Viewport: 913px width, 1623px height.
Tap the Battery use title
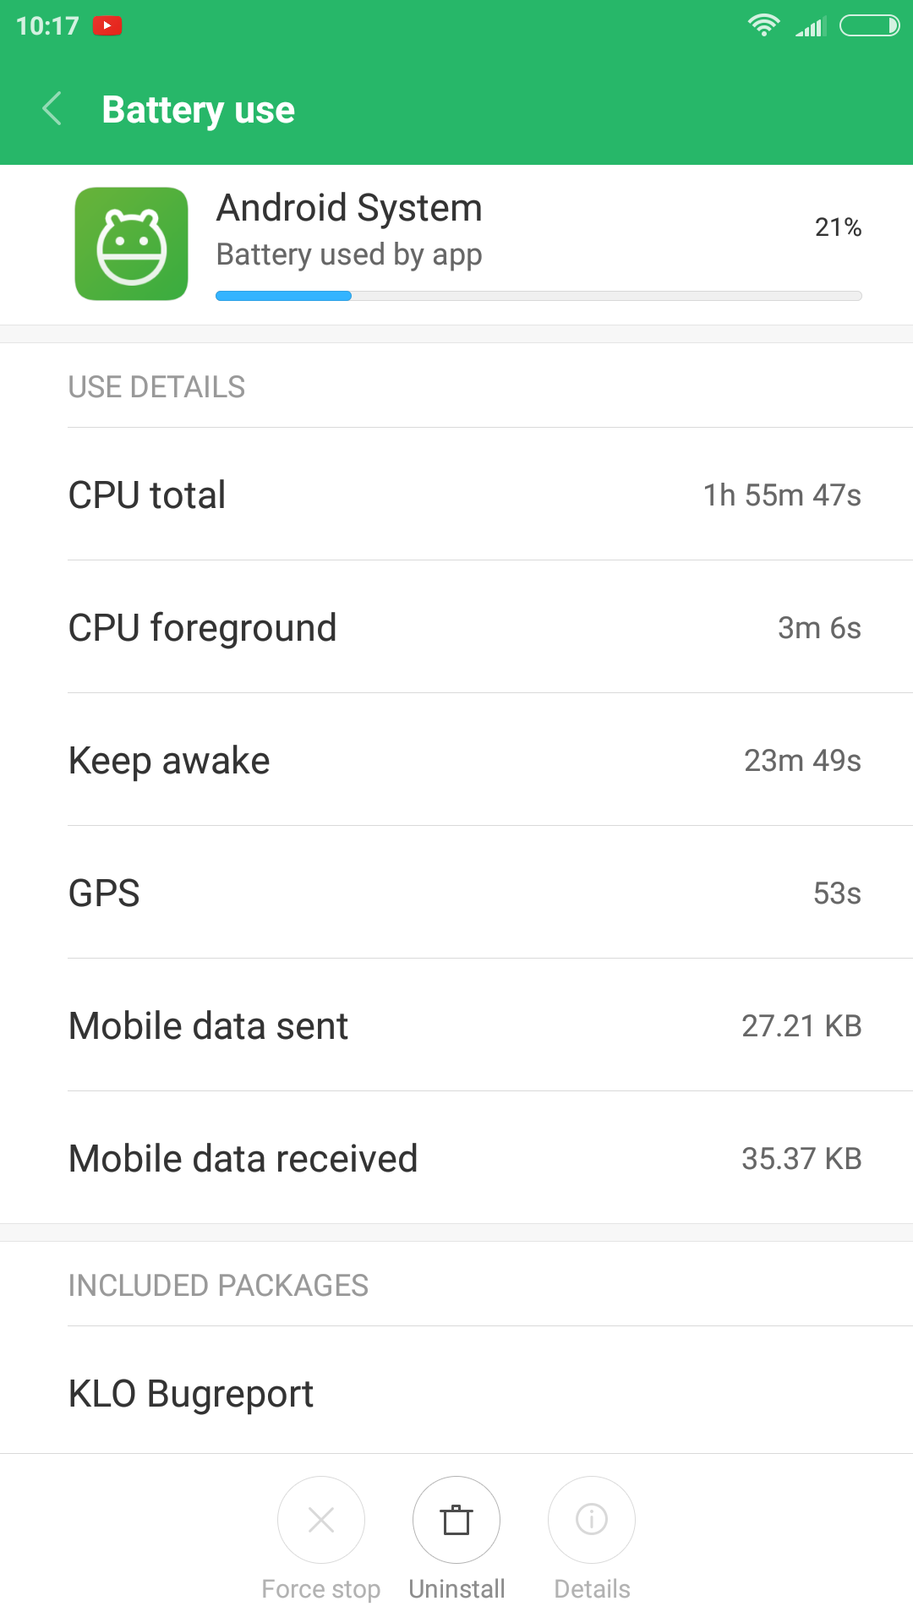pyautogui.click(x=198, y=110)
